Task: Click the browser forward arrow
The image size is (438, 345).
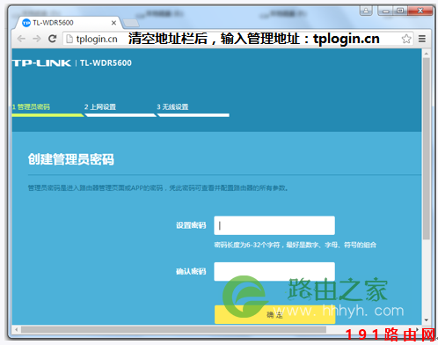Action: (x=37, y=39)
